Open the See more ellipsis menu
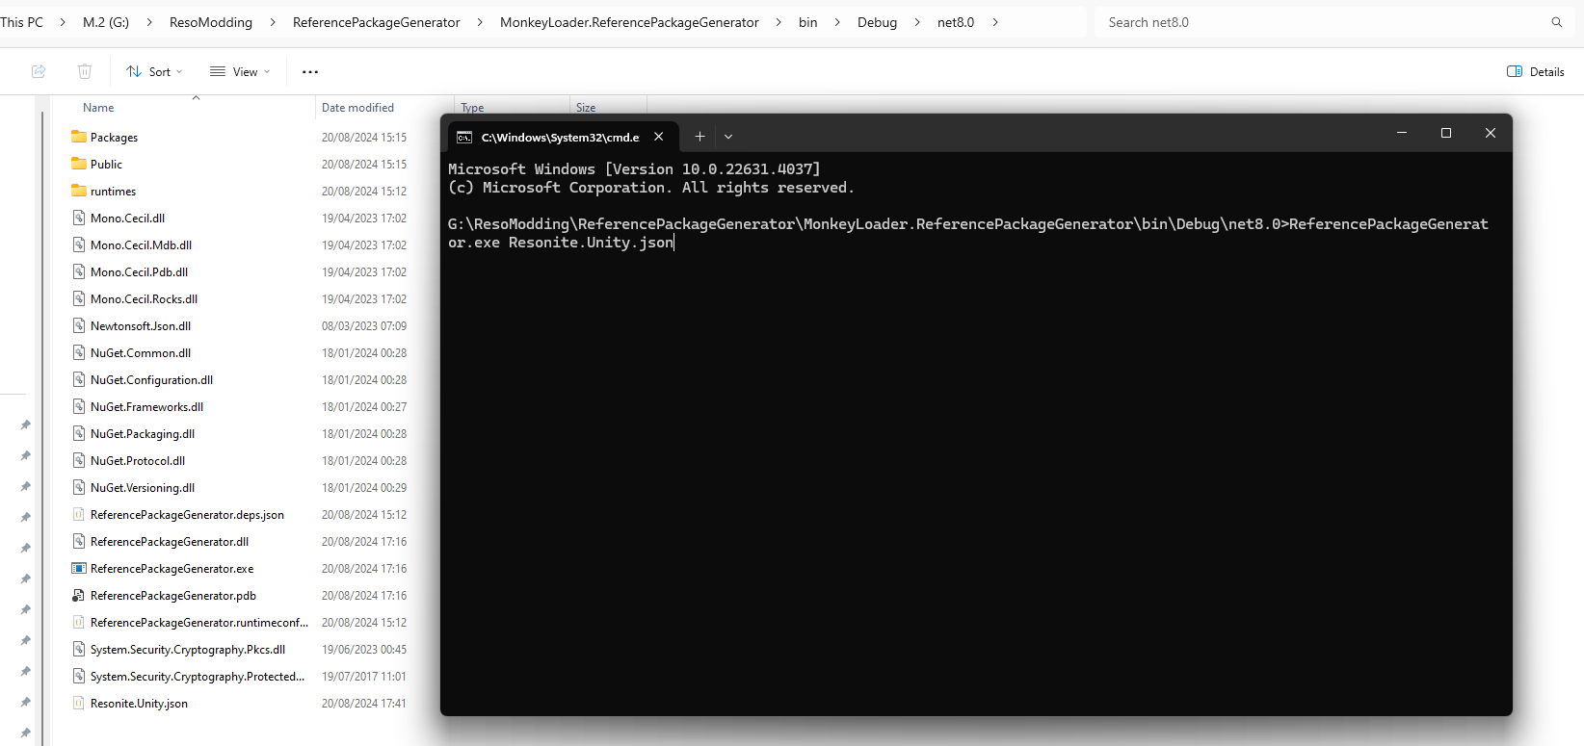Image resolution: width=1584 pixels, height=746 pixels. pyautogui.click(x=310, y=71)
